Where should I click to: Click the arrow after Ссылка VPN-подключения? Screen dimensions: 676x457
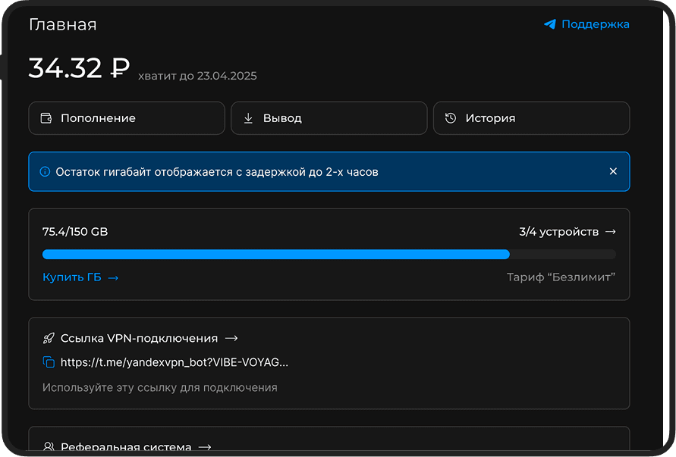click(231, 339)
